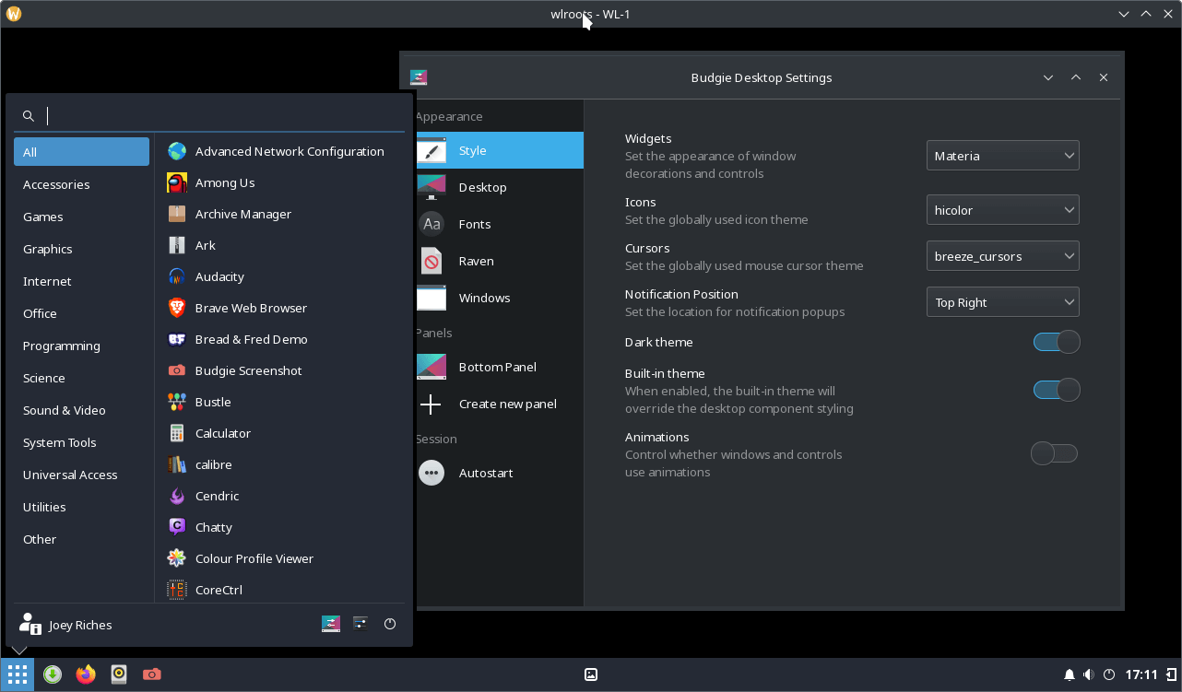Switch to the Fonts settings page
This screenshot has width=1182, height=692.
point(500,224)
